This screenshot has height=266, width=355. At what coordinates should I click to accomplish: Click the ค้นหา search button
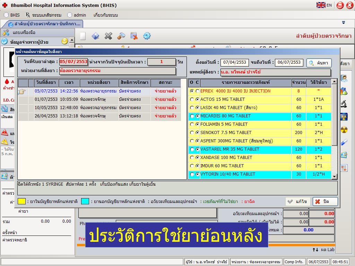pos(319,63)
